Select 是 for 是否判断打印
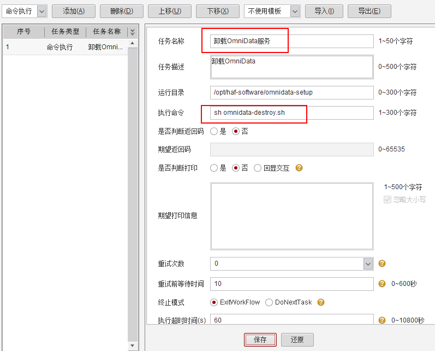435x351 pixels. coord(214,168)
